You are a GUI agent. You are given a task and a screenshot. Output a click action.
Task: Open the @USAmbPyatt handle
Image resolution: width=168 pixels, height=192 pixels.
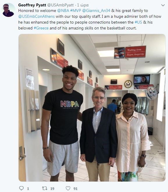pyautogui.click(x=60, y=5)
